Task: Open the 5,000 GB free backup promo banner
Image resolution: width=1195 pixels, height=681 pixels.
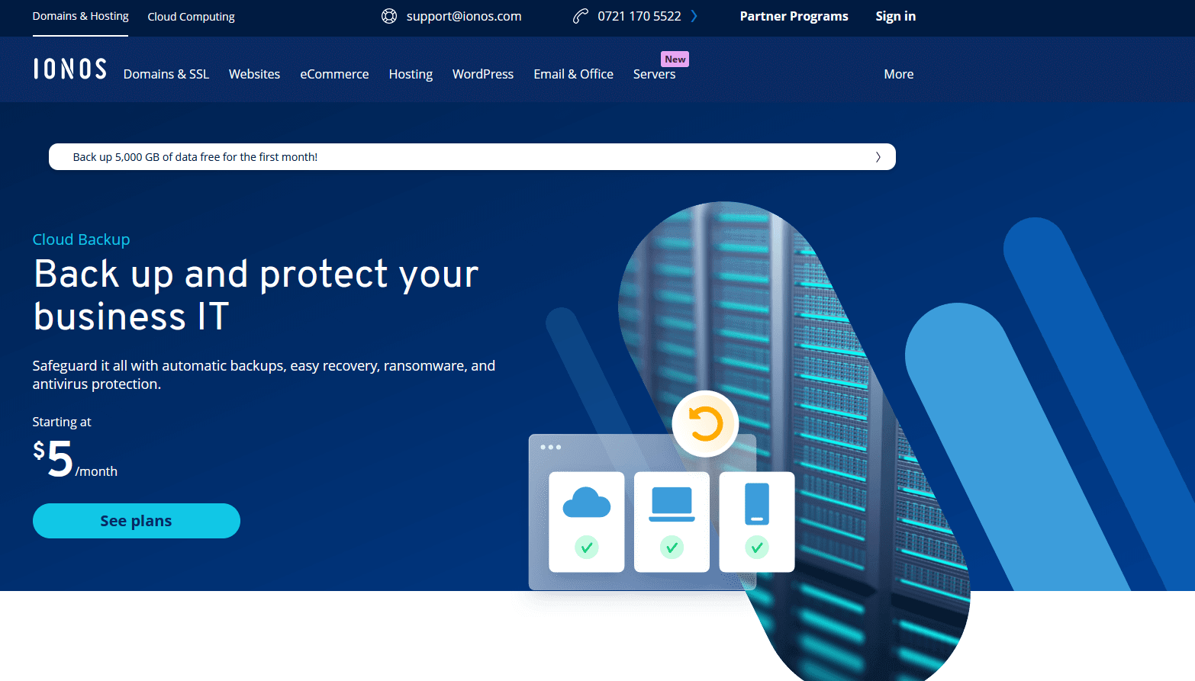Action: (472, 157)
